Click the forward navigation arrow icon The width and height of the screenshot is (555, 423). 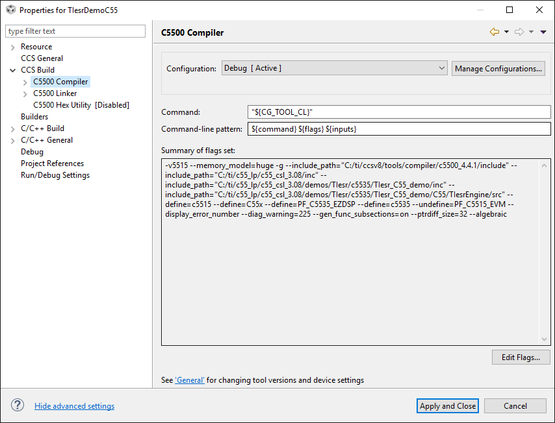[x=519, y=32]
